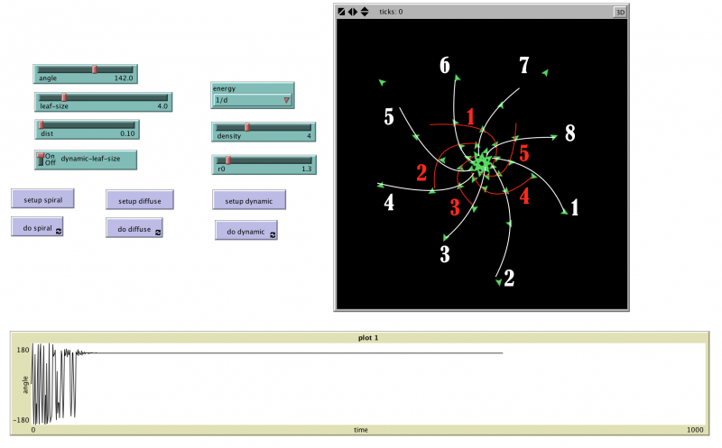Click the diagonal view-size icon

point(341,12)
